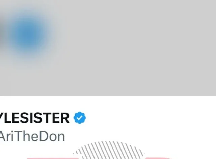This screenshot has width=216, height=159.
Task: Click the Ari portion of the handle
Action: click(x=7, y=136)
